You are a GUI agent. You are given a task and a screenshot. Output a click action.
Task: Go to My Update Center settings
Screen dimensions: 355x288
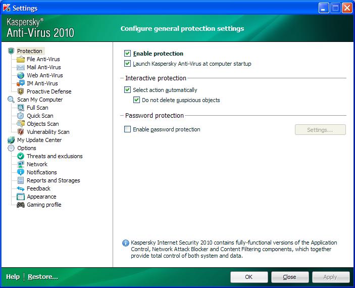(39, 140)
